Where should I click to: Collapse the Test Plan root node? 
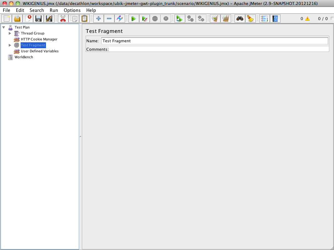tap(4, 27)
